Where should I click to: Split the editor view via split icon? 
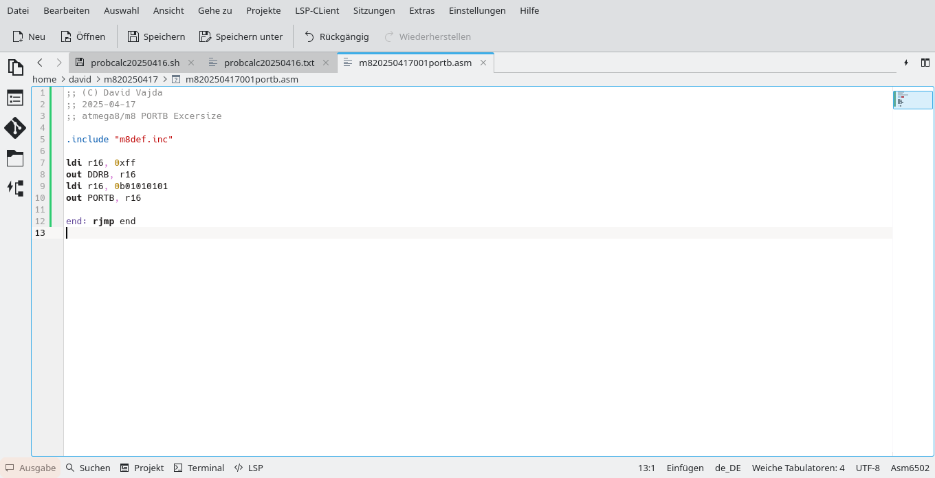tap(925, 62)
